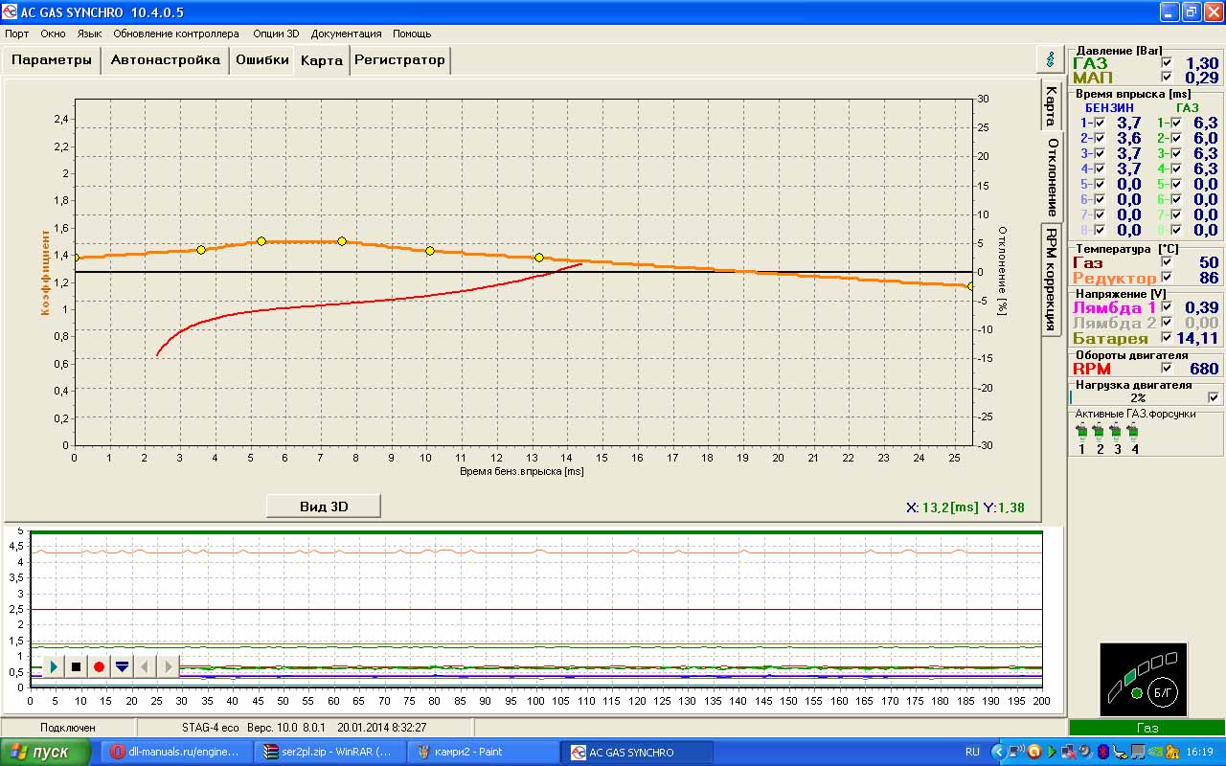Start recording with the red circle button
Viewport: 1226px width, 766px height.
[99, 666]
